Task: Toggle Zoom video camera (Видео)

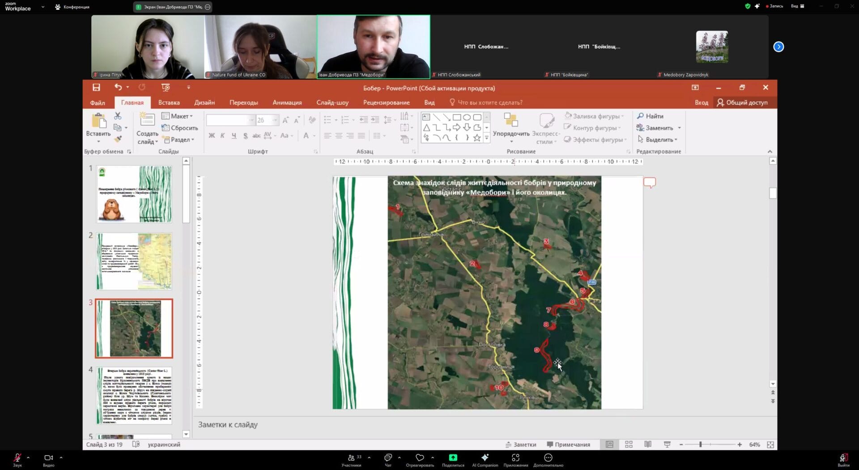Action: tap(48, 457)
